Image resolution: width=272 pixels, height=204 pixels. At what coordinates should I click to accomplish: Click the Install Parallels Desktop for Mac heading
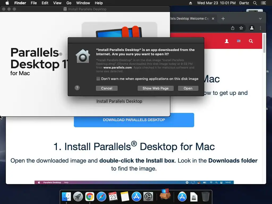pos(134,147)
